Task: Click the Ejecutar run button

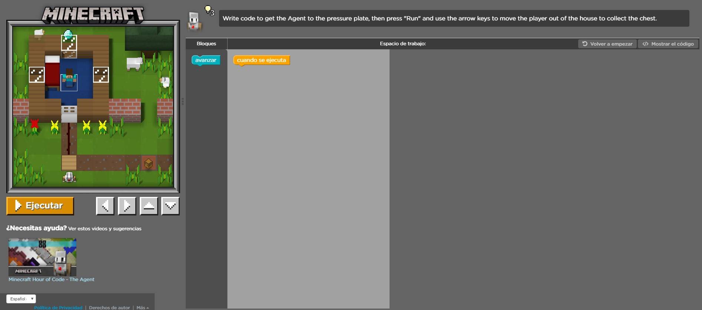Action: point(40,206)
